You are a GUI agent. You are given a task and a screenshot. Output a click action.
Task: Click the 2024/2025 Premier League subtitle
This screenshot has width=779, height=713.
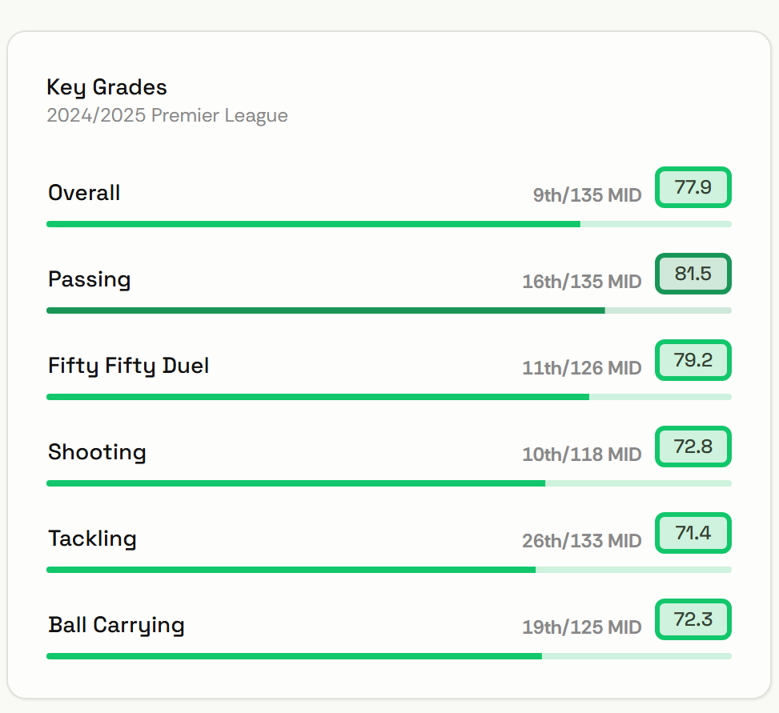pos(167,115)
